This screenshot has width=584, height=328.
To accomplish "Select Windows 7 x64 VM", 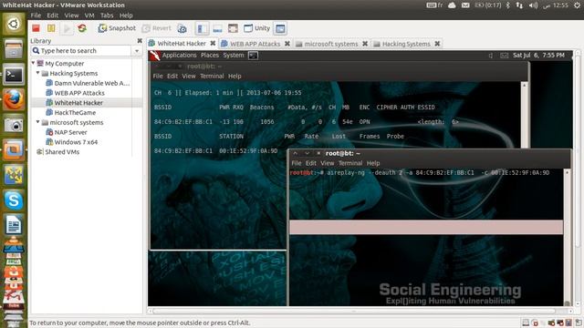I will [71, 142].
